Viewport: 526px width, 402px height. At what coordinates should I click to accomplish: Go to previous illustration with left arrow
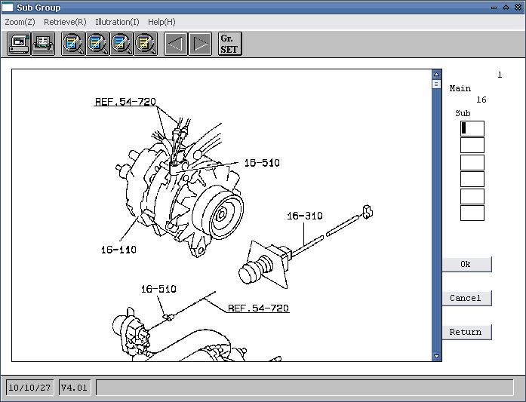[x=176, y=44]
